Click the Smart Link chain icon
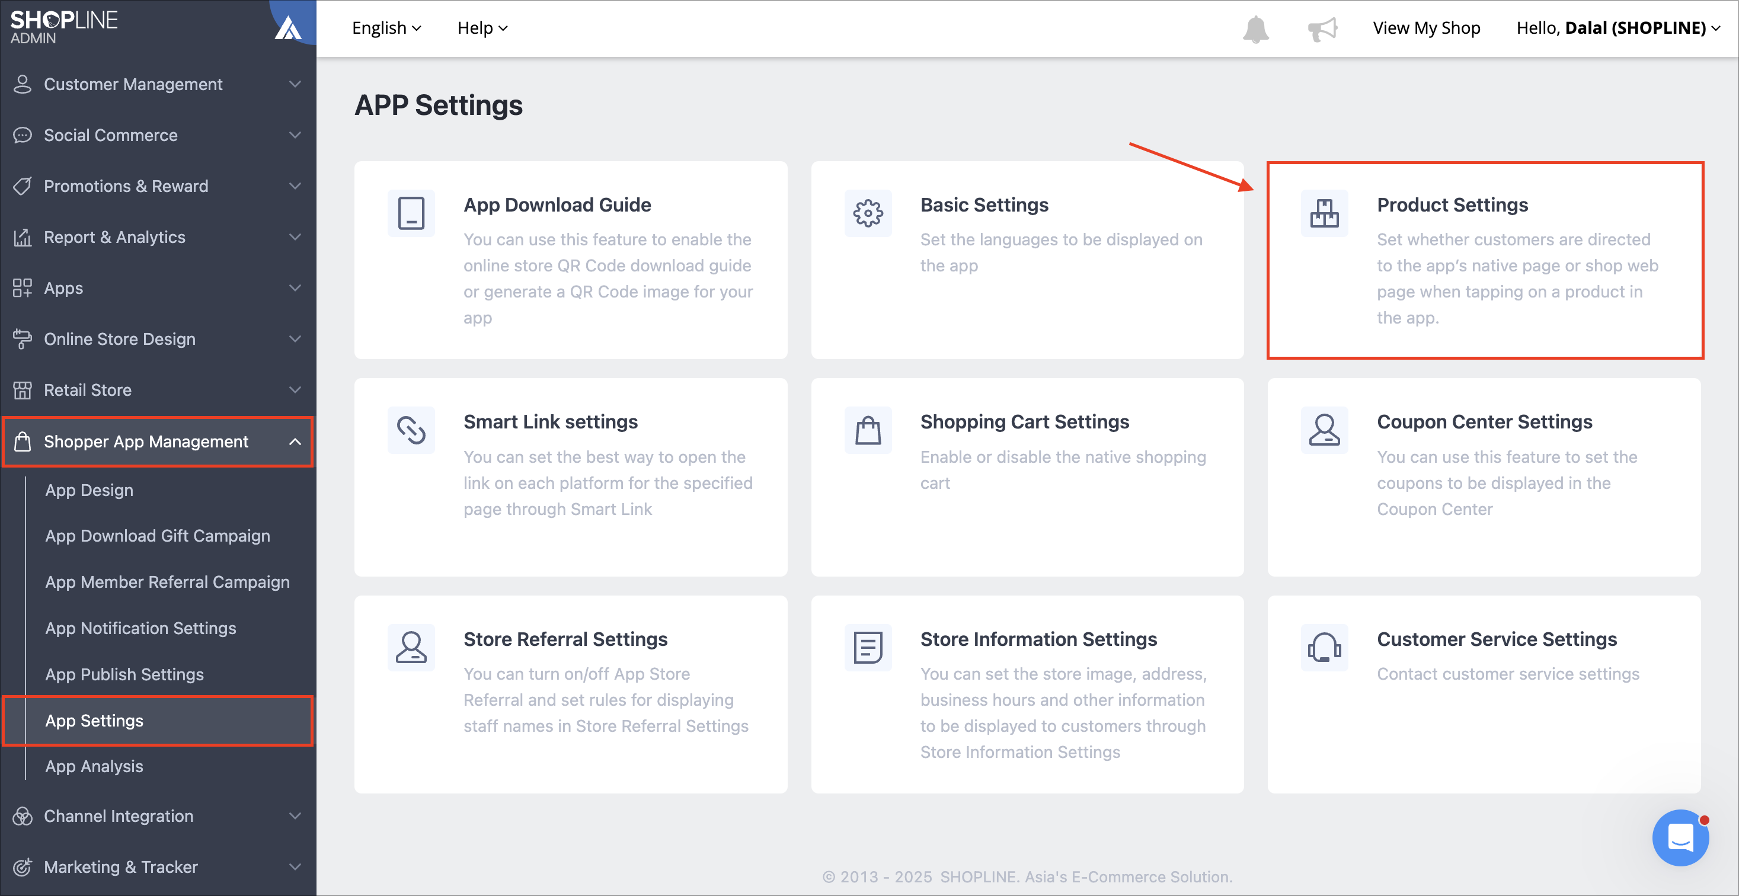The width and height of the screenshot is (1739, 896). pos(411,430)
